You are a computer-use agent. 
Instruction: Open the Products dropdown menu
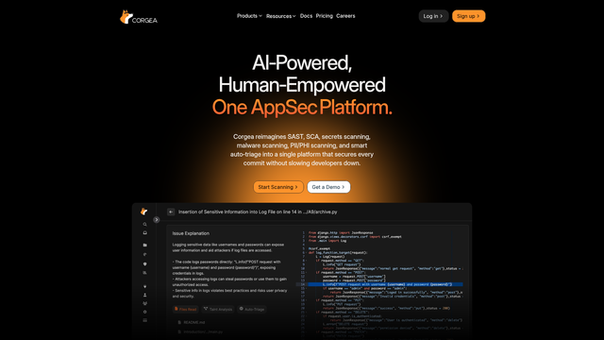pyautogui.click(x=249, y=16)
